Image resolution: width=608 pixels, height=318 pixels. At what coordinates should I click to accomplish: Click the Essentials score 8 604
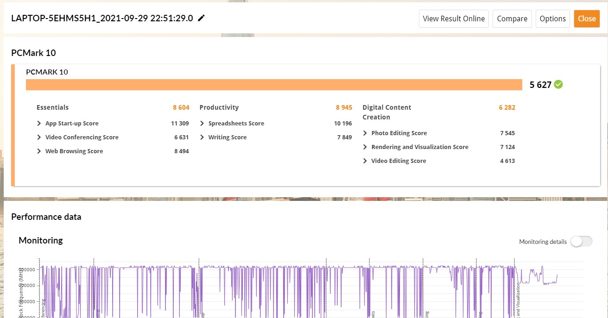point(181,107)
